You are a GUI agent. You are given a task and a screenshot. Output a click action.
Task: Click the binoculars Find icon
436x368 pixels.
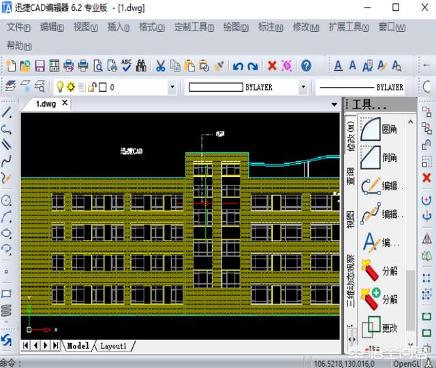coord(141,66)
